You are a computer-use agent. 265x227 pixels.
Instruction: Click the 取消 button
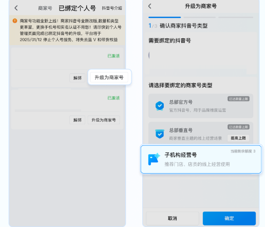(x=173, y=218)
